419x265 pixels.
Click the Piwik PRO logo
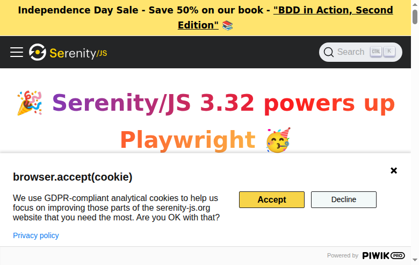384,256
